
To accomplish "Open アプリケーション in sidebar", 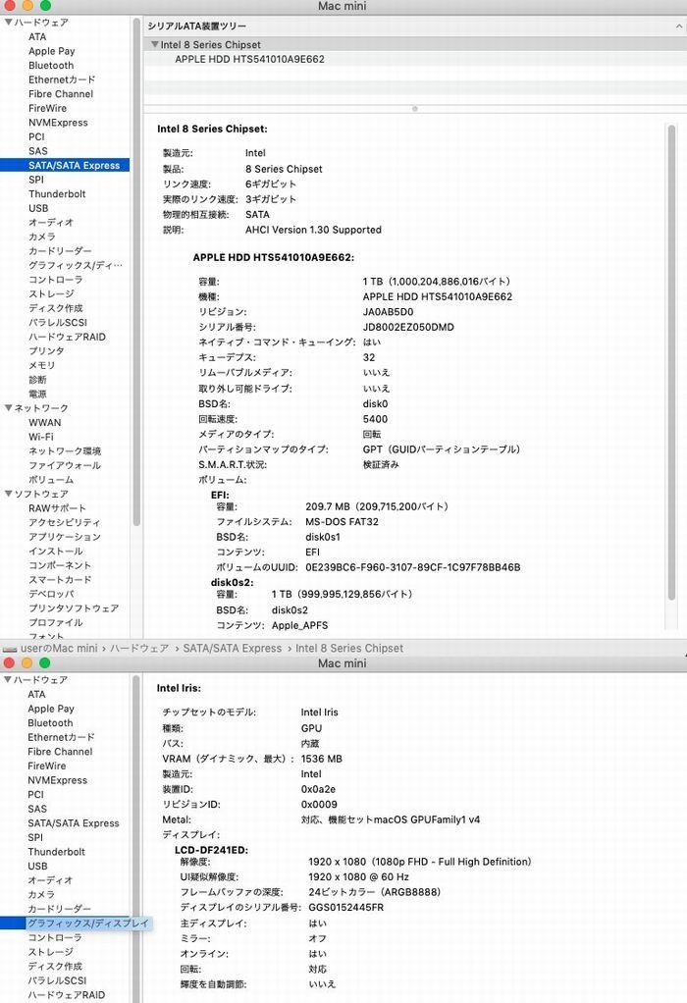I will pos(65,537).
